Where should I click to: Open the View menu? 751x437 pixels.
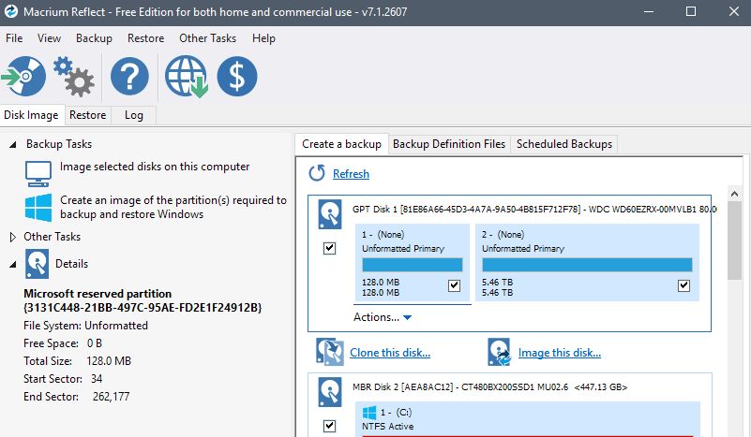pos(50,38)
